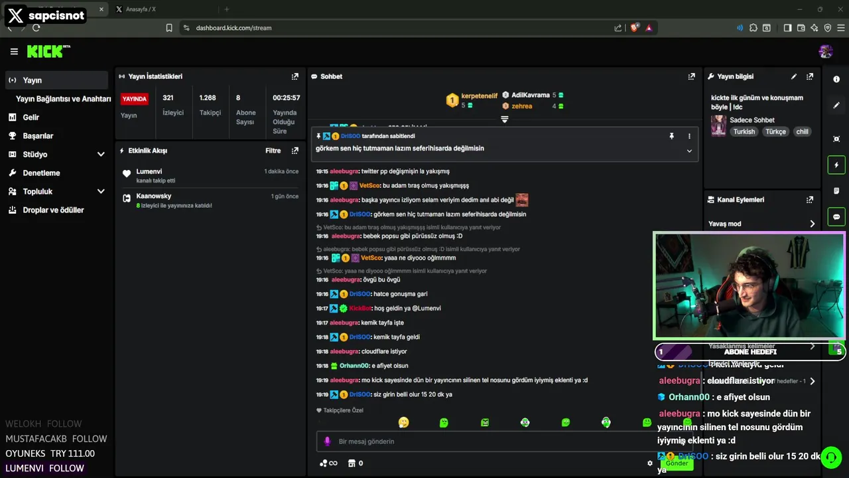Open the Sadece Sohbet category thumbnail
The width and height of the screenshot is (849, 478).
[x=718, y=125]
